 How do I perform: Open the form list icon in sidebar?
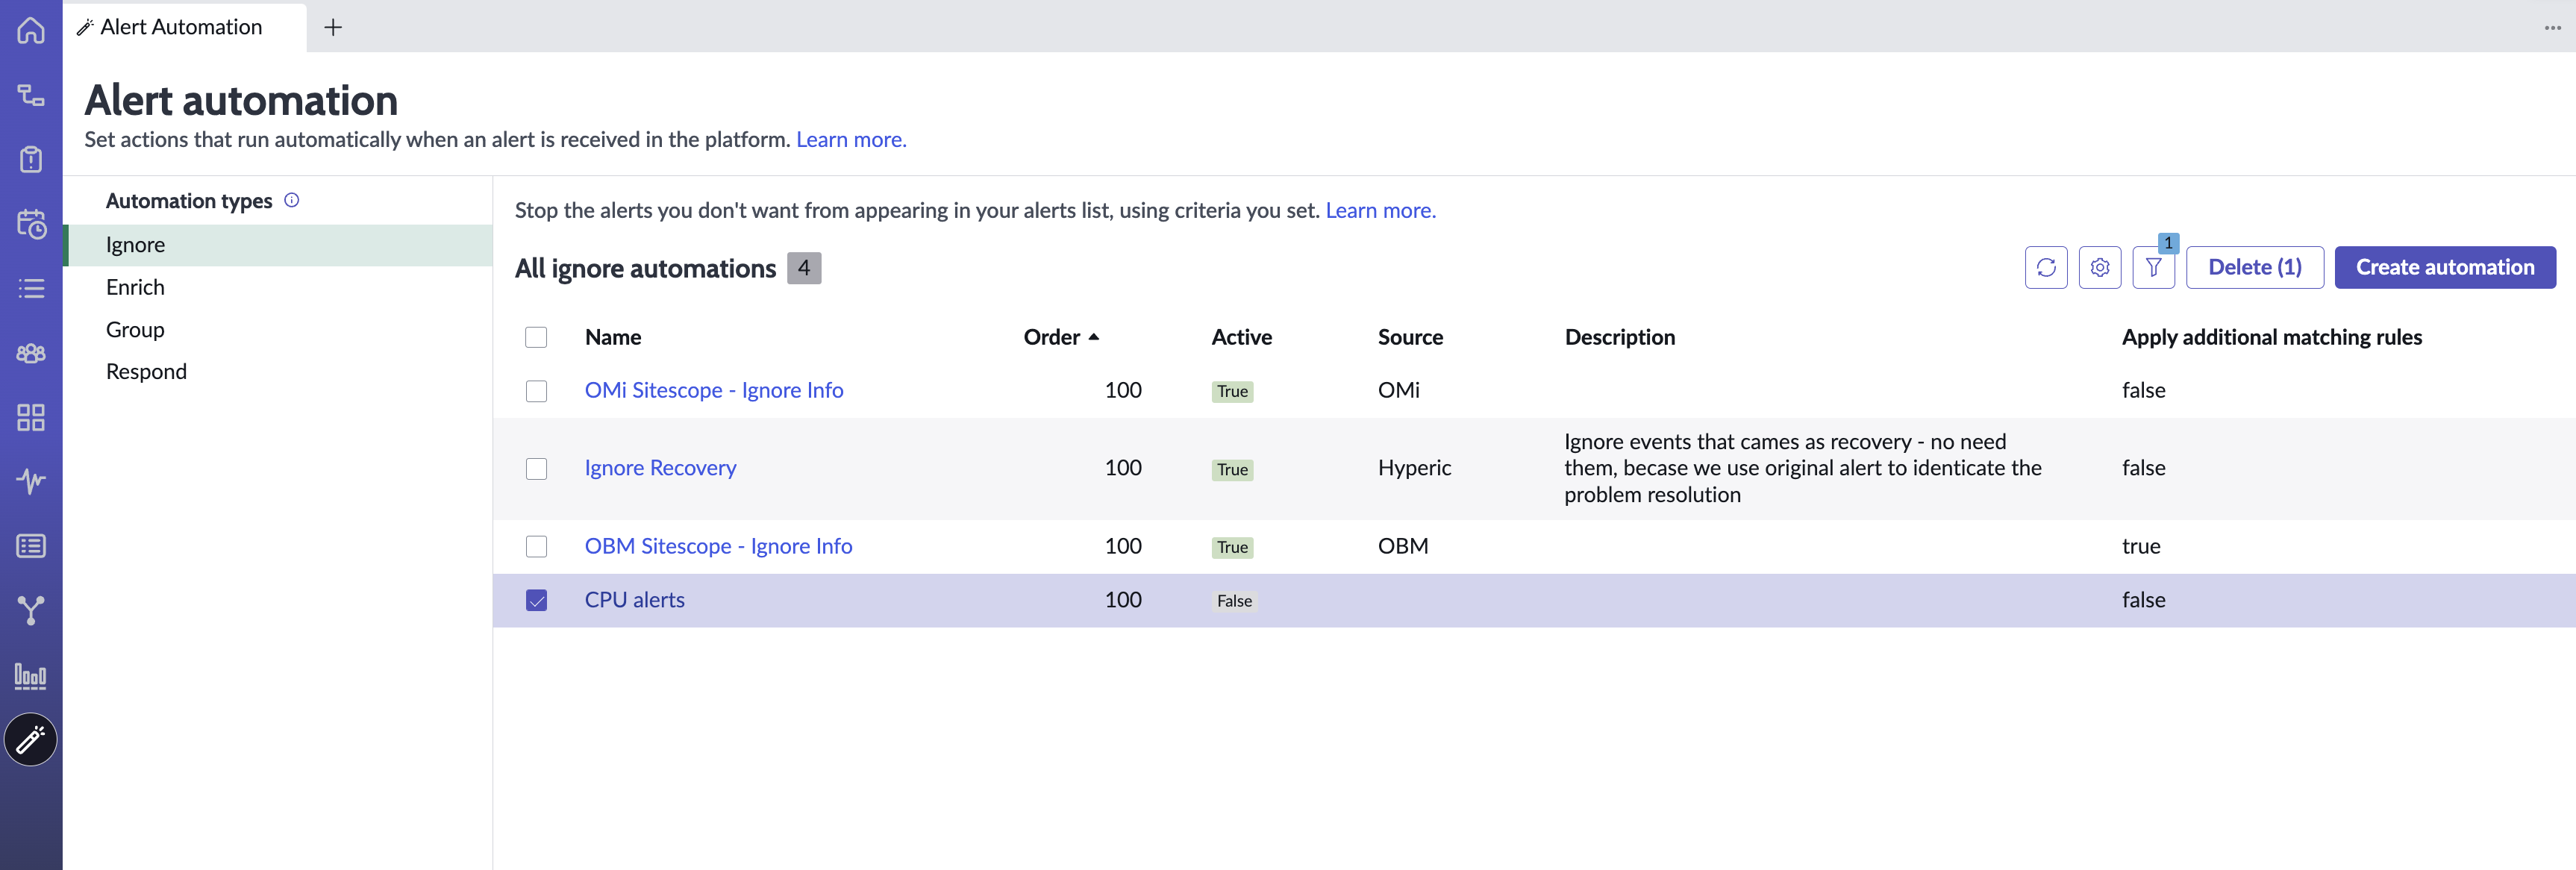31,546
